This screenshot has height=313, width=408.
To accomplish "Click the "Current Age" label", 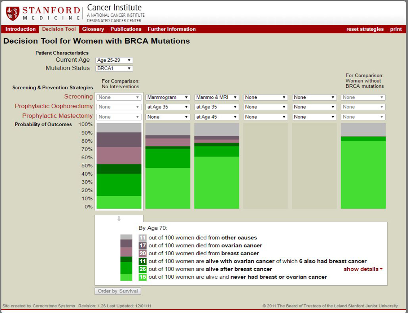I will (73, 60).
